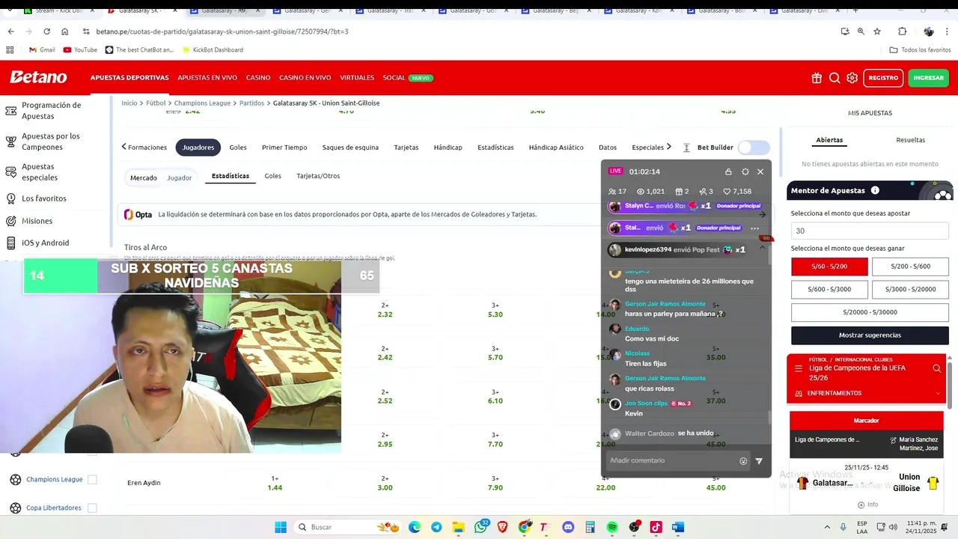Check the Copa Libertadores checkbox in the sidebar

pos(92,508)
